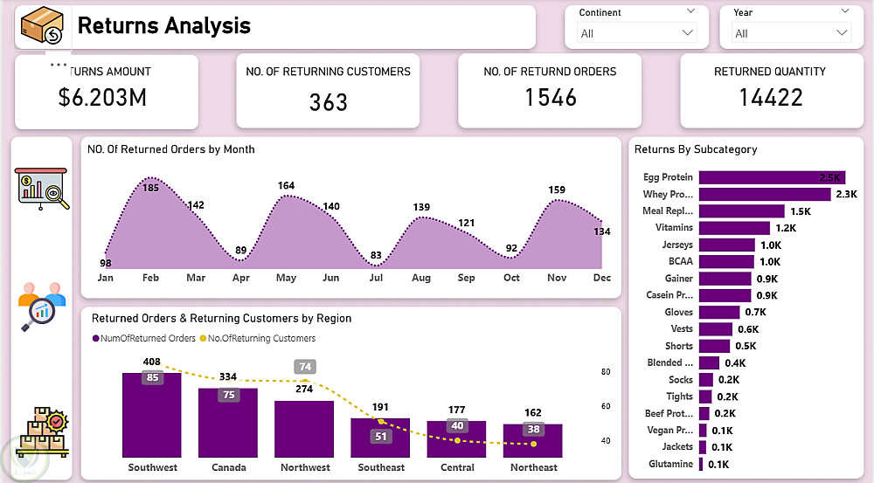Select the Central region bar
Viewport: 874px width, 483px height.
tap(456, 439)
